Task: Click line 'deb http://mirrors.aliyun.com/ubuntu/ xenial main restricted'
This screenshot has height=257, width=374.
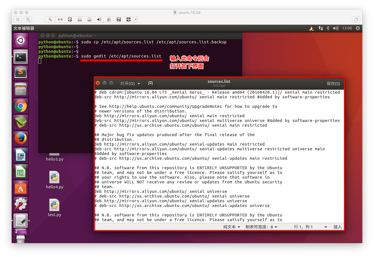Action: [x=169, y=116]
